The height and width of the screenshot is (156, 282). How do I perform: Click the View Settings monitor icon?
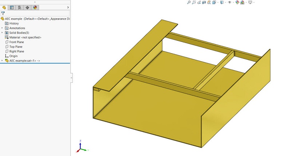click(x=250, y=2)
